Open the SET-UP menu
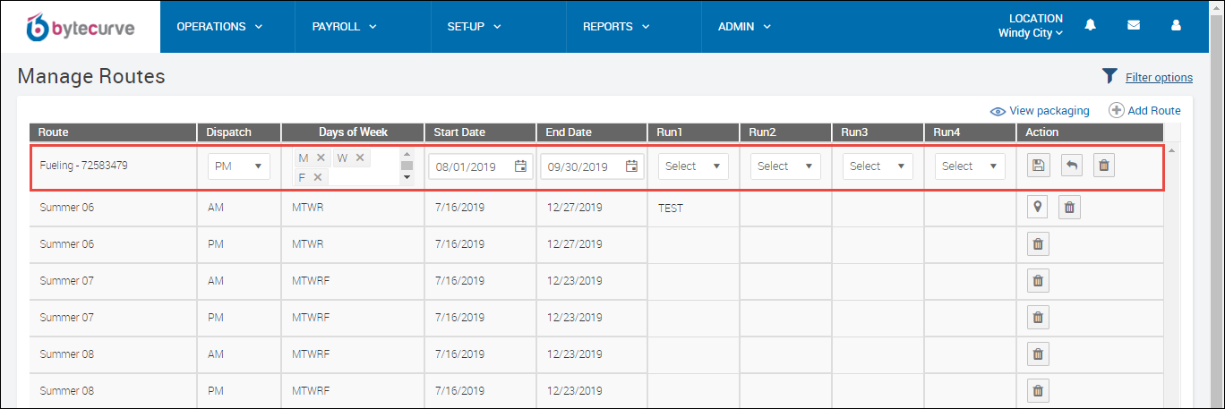 [474, 27]
